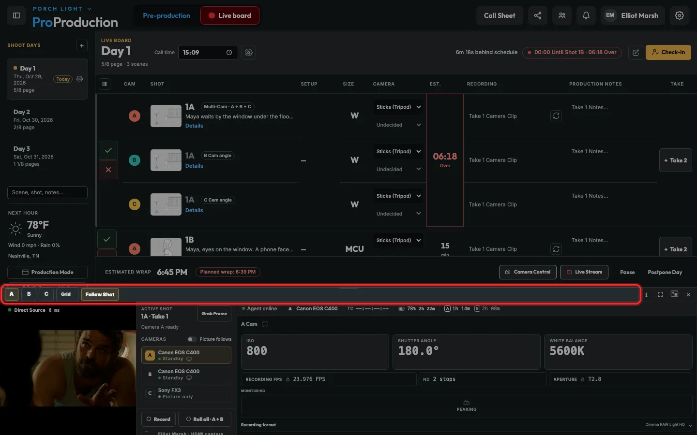Add a shoot day with plus icon

[x=82, y=45]
